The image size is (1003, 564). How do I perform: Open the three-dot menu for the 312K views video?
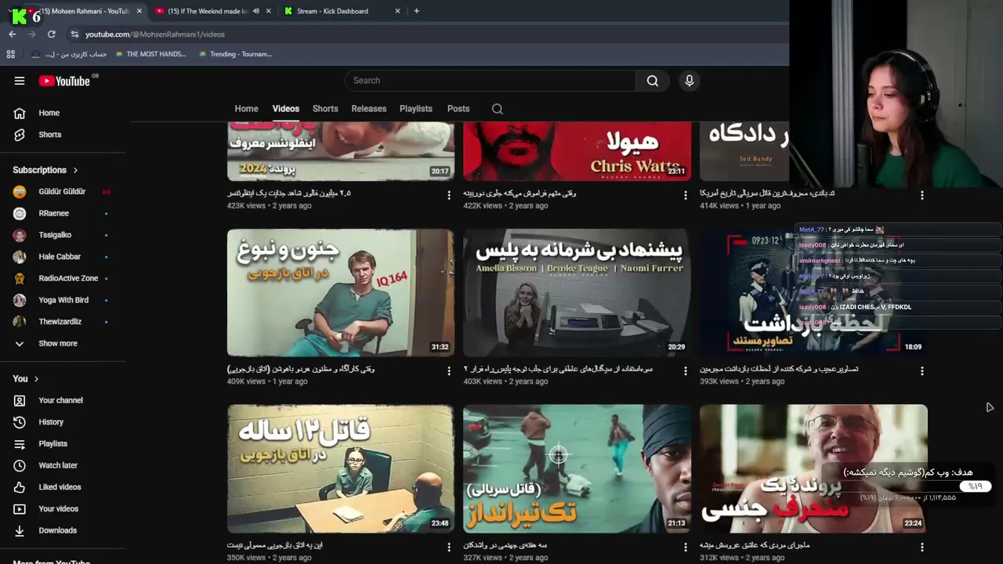click(922, 547)
